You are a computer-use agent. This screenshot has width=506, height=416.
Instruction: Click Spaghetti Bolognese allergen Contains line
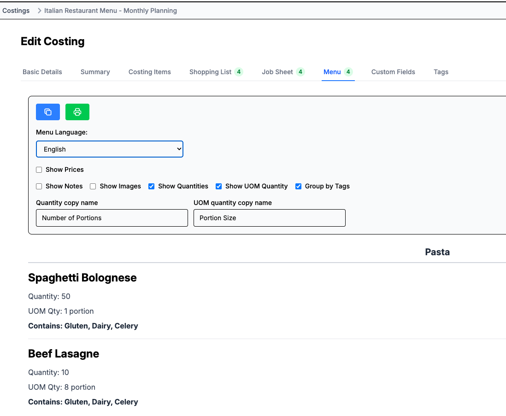click(x=83, y=326)
